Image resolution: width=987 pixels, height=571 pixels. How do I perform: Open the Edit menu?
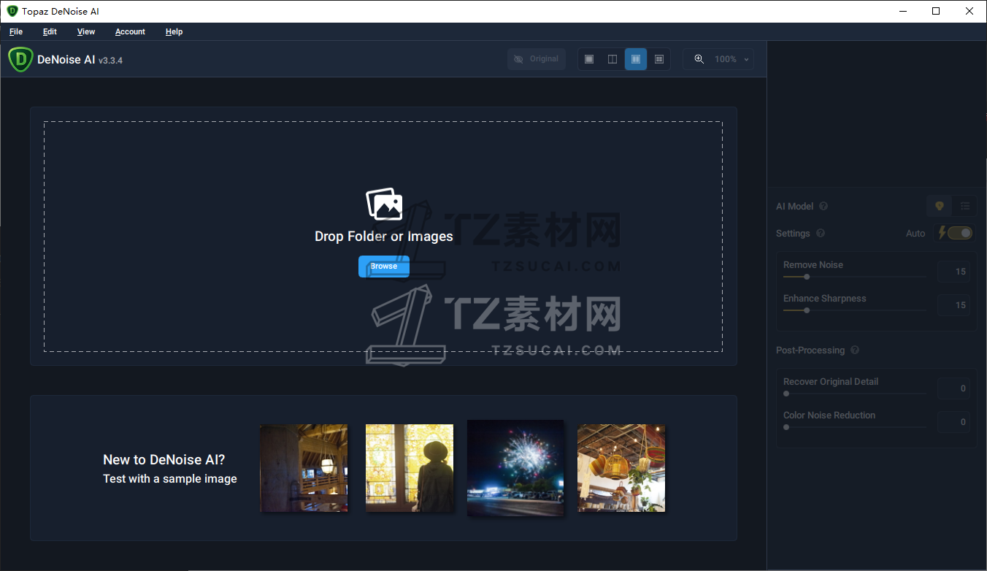50,32
